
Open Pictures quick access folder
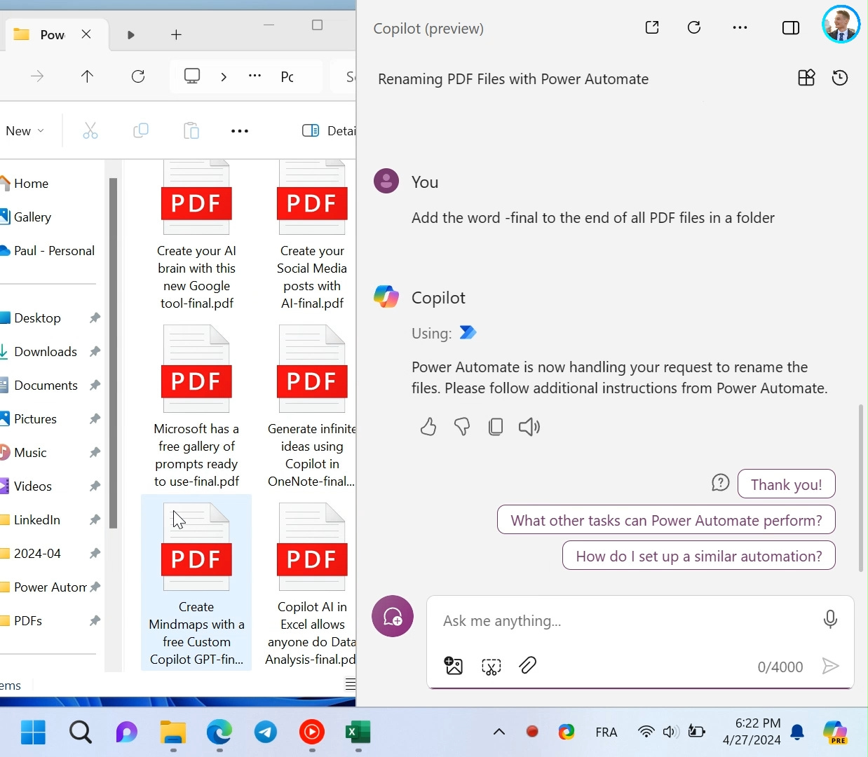click(35, 419)
